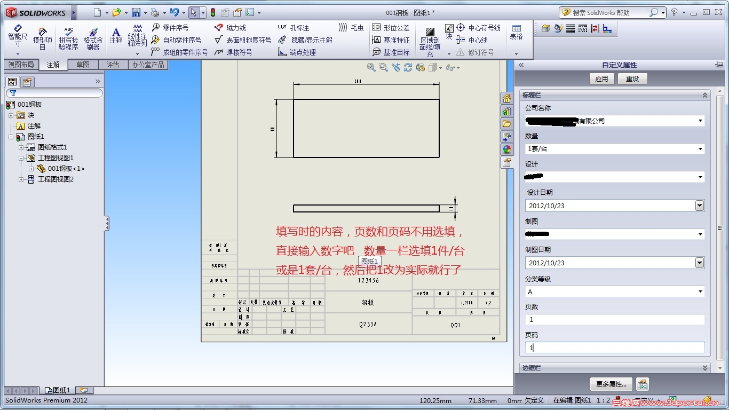
Task: Open the Design Library task pane tab
Action: click(x=506, y=111)
